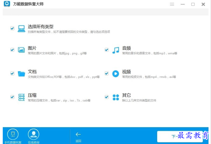
Task: Minimize the 万能数据恢复大师 window
Action: click(183, 4)
